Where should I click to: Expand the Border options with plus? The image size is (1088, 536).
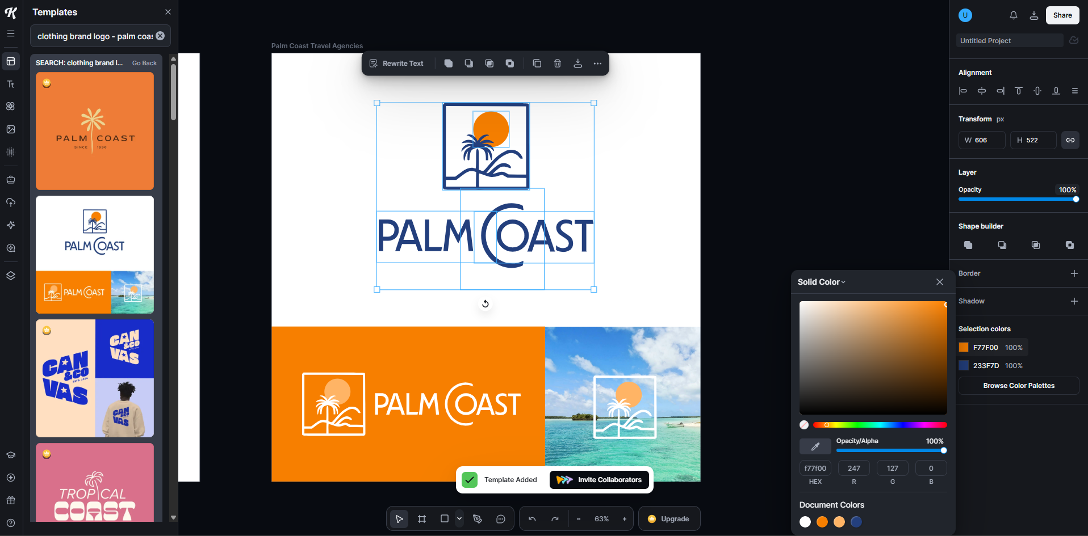pos(1074,273)
